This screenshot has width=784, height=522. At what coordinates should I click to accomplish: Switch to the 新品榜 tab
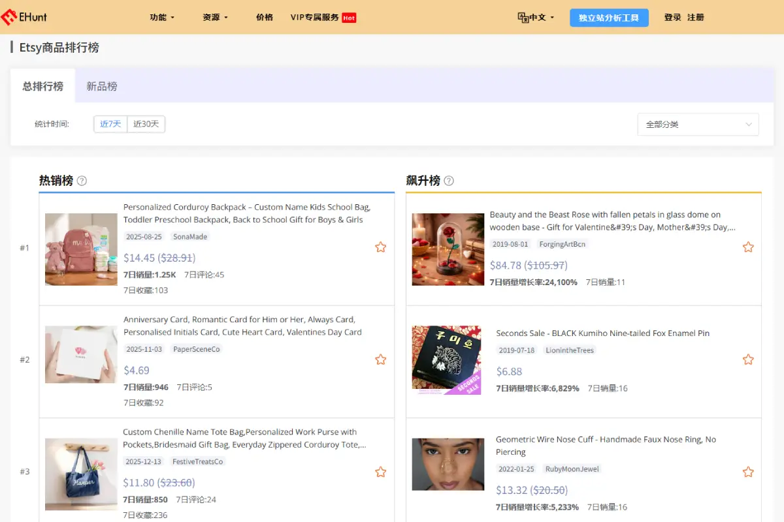point(102,85)
